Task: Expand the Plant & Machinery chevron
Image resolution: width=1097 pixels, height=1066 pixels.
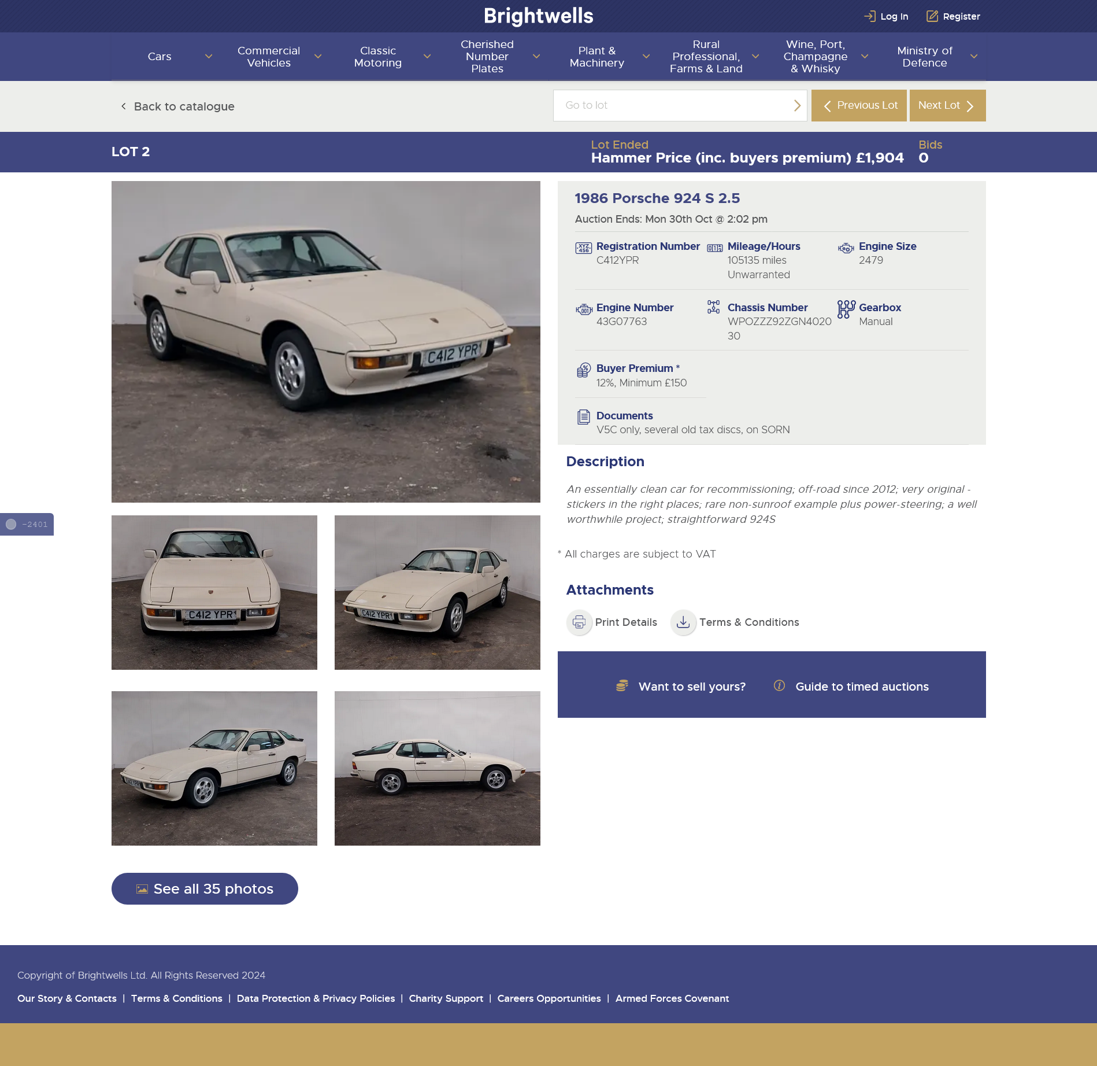Action: [x=646, y=57]
